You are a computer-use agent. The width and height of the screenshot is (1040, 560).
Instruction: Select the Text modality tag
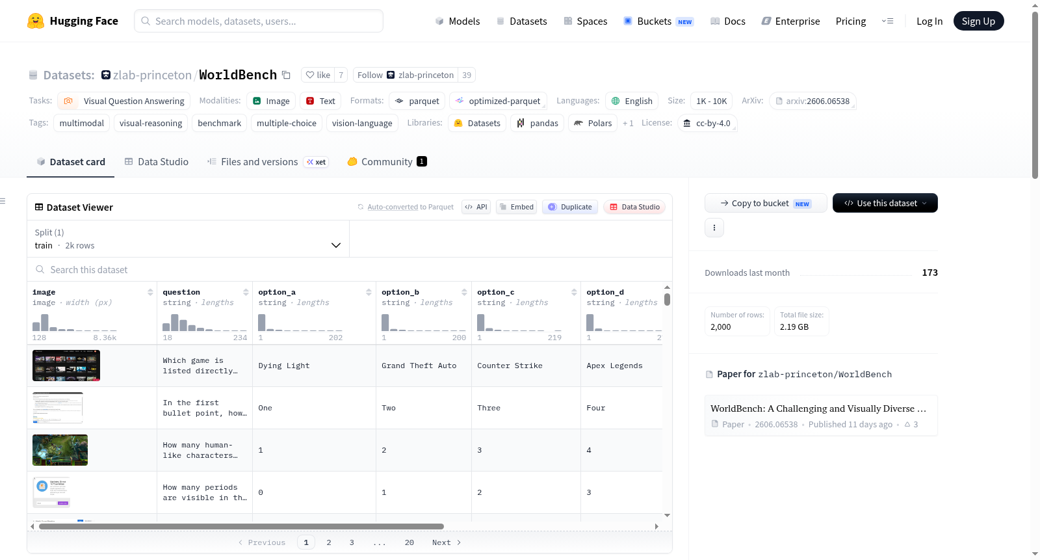point(320,101)
